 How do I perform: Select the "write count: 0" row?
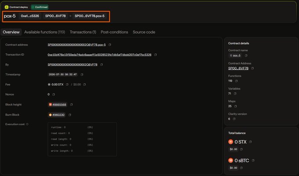click(72, 145)
